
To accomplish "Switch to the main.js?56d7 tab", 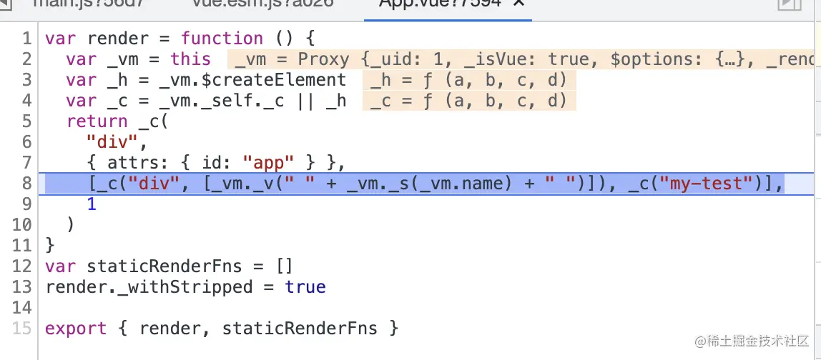I will point(88,3).
